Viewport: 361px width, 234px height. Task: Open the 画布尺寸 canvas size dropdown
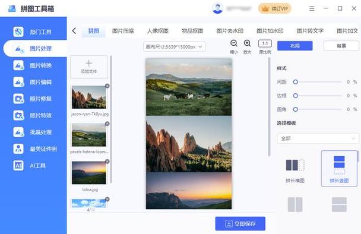175,47
